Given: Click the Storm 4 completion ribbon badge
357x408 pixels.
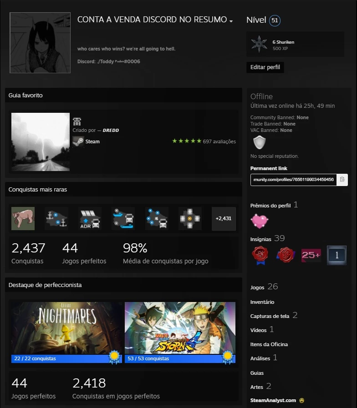Looking at the screenshot, I should point(228,357).
